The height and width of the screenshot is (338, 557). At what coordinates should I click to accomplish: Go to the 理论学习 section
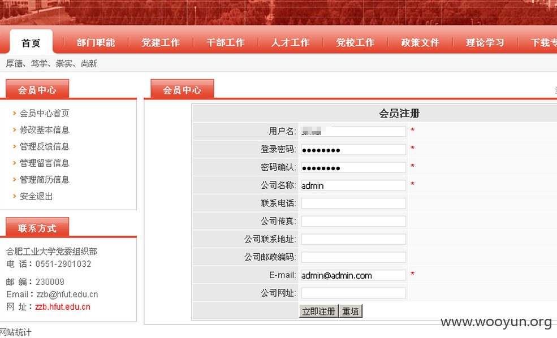tap(485, 42)
